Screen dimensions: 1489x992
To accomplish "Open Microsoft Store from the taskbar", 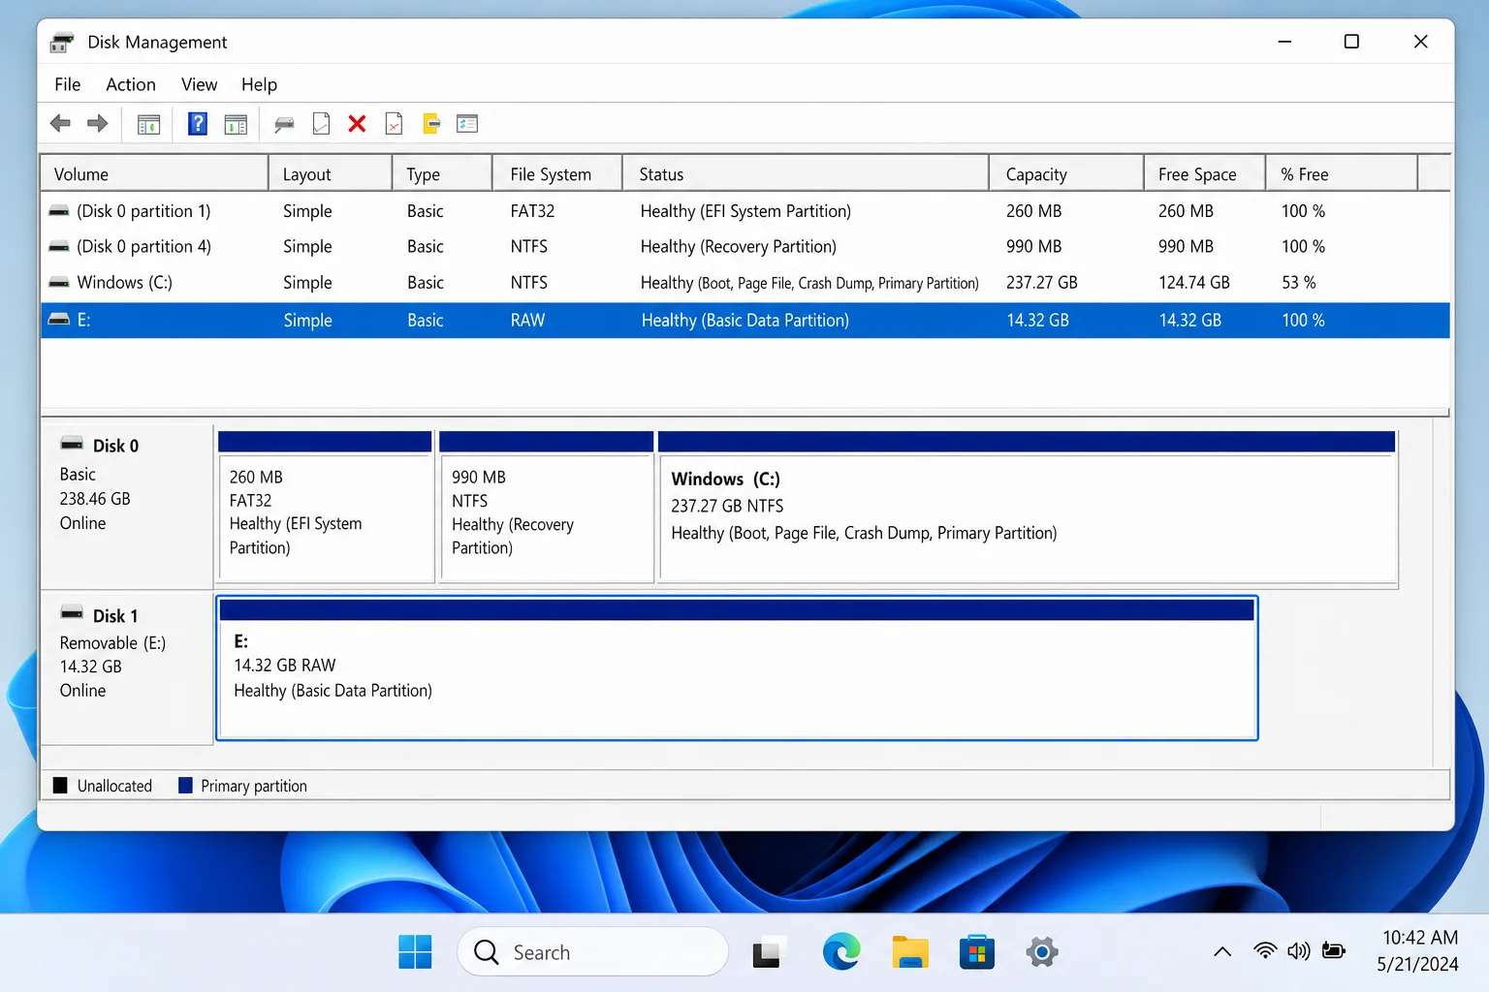I will click(x=977, y=952).
